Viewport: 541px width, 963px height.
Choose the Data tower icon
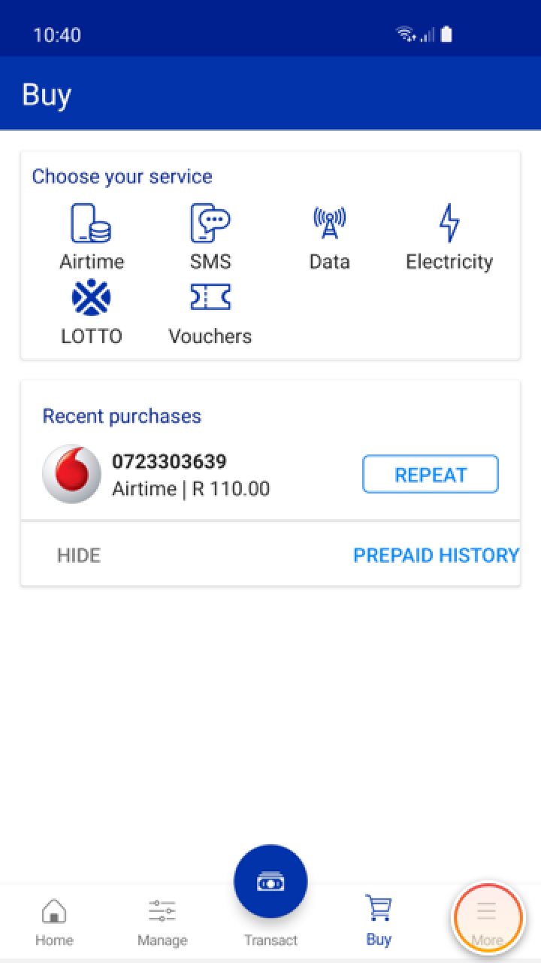(x=329, y=223)
